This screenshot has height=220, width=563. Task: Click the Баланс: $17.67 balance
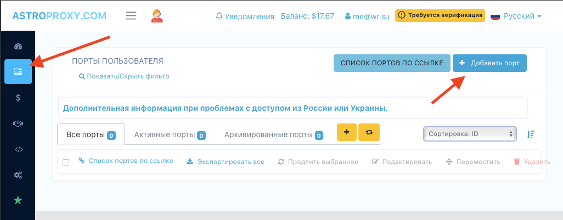(x=307, y=16)
